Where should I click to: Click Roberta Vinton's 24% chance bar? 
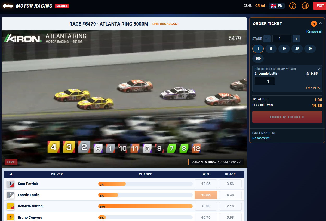point(145,206)
